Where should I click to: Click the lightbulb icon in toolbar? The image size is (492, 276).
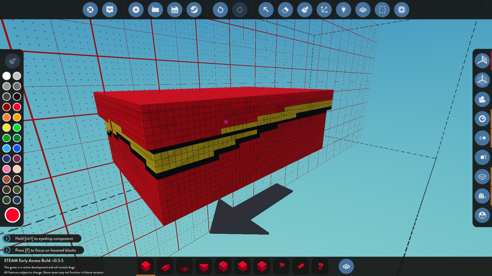pos(343,10)
